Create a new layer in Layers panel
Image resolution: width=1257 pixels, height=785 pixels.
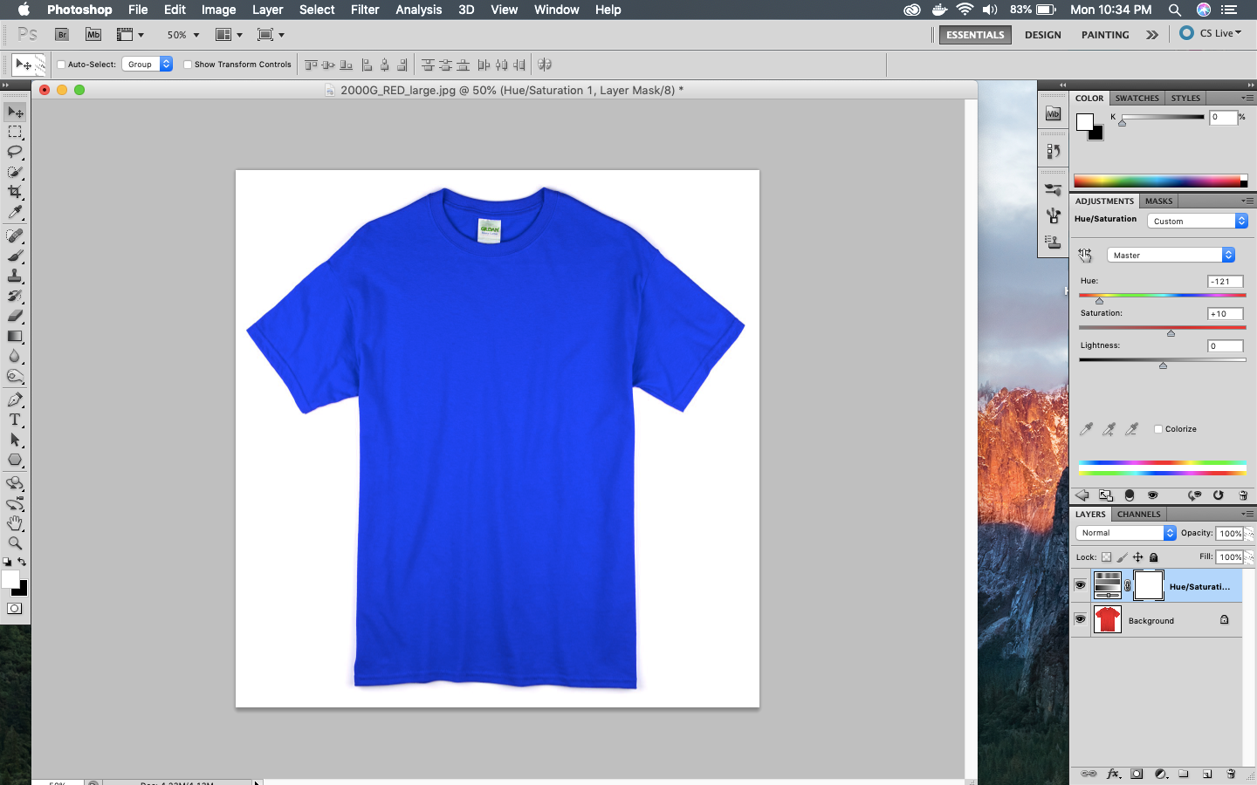pyautogui.click(x=1207, y=774)
